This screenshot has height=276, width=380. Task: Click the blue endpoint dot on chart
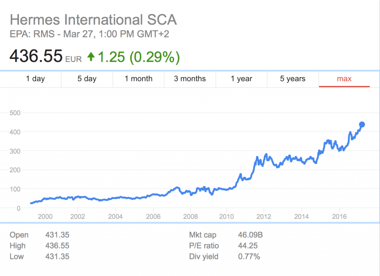coord(362,125)
